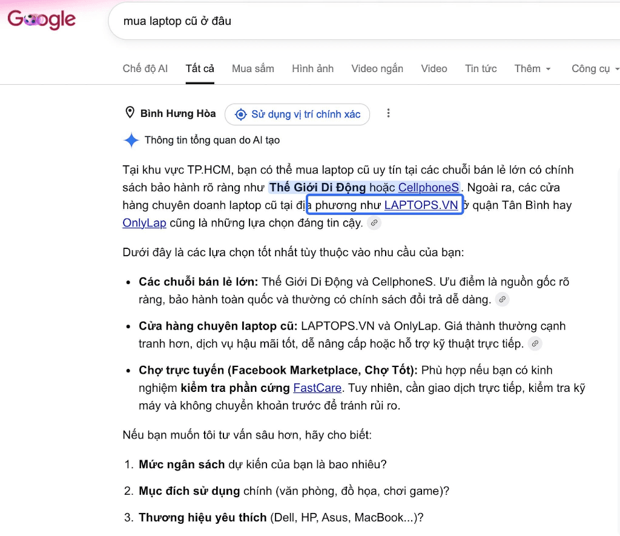This screenshot has width=620, height=536.
Task: Click the Google logo
Action: (42, 19)
